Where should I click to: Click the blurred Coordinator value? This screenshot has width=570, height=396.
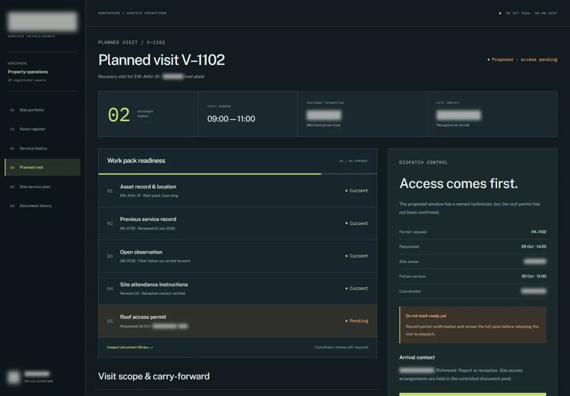534,292
